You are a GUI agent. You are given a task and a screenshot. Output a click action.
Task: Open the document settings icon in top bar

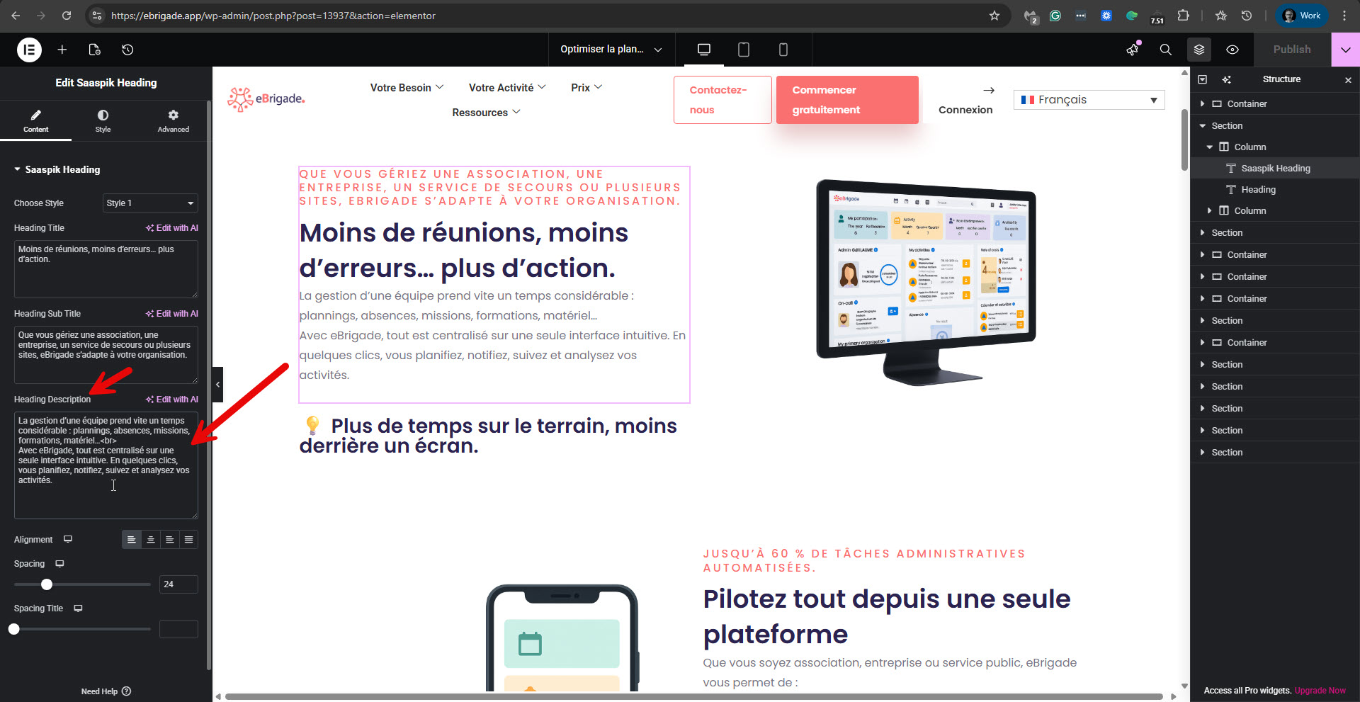(94, 50)
